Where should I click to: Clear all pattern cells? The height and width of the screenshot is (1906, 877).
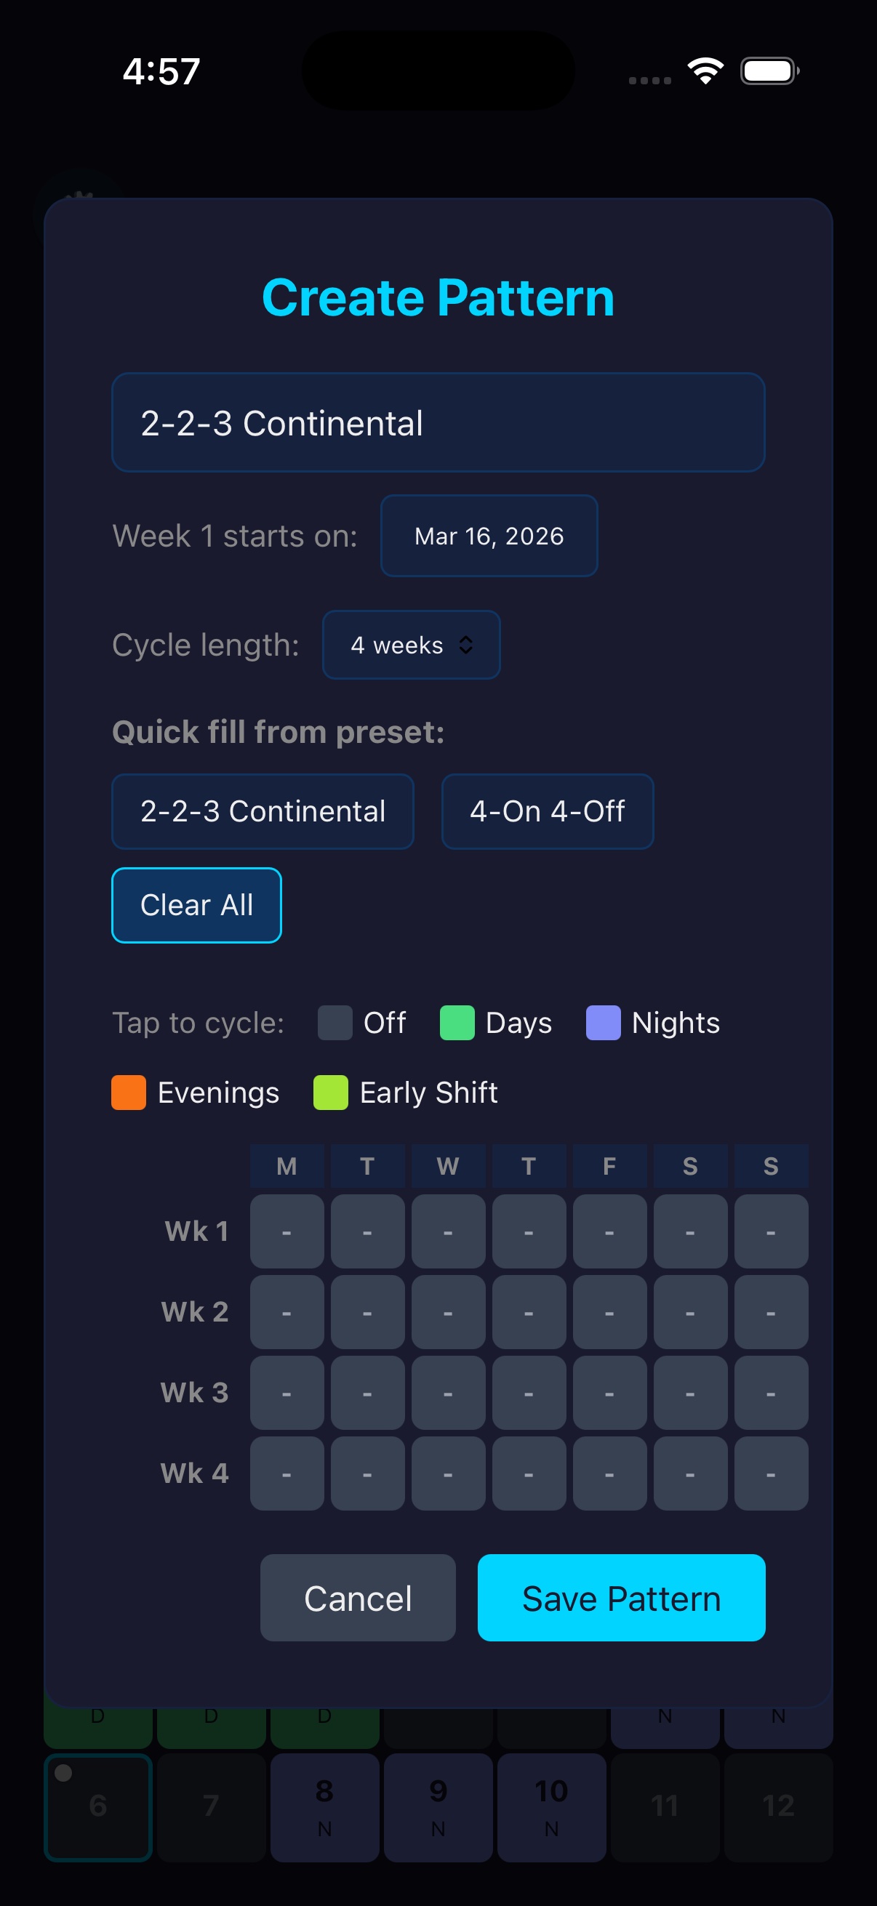tap(196, 904)
